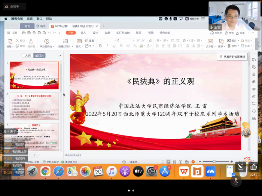Click the Bold formatting icon

click(100, 46)
